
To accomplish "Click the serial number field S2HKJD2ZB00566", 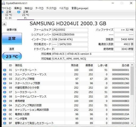I will click(x=70, y=35).
